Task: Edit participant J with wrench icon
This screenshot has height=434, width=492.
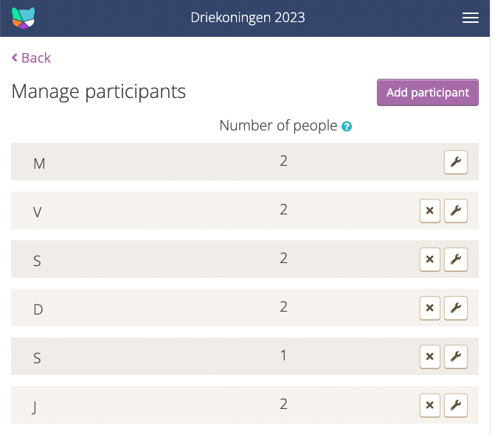Action: click(456, 405)
